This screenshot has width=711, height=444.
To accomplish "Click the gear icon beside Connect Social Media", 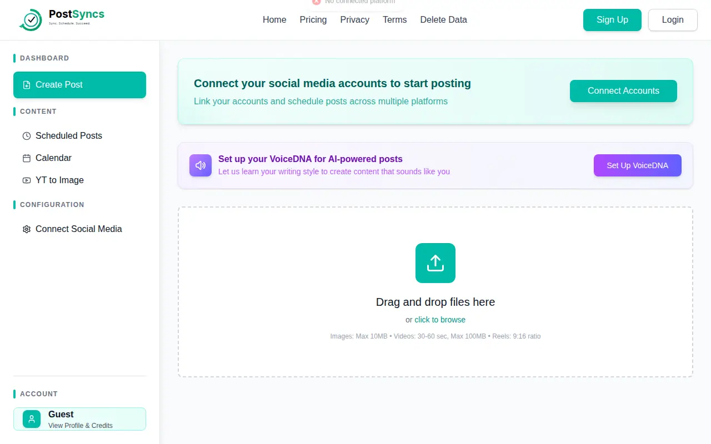I will (27, 229).
